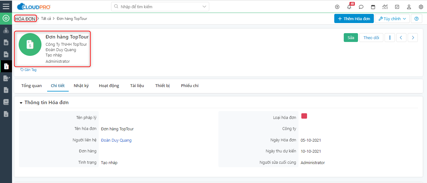Open the Tùy chỉnh dropdown
427x183 pixels.
point(392,19)
